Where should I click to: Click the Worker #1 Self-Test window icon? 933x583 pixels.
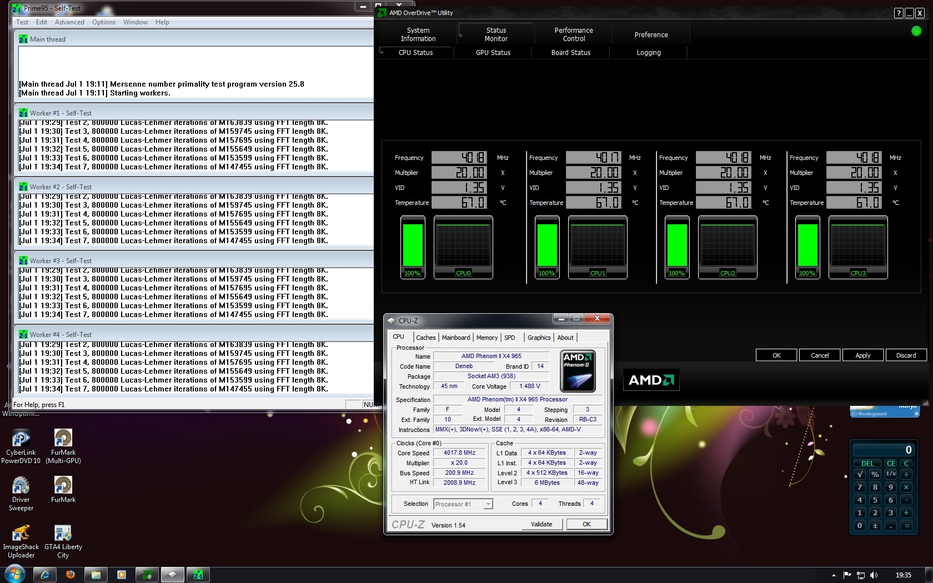pyautogui.click(x=23, y=113)
